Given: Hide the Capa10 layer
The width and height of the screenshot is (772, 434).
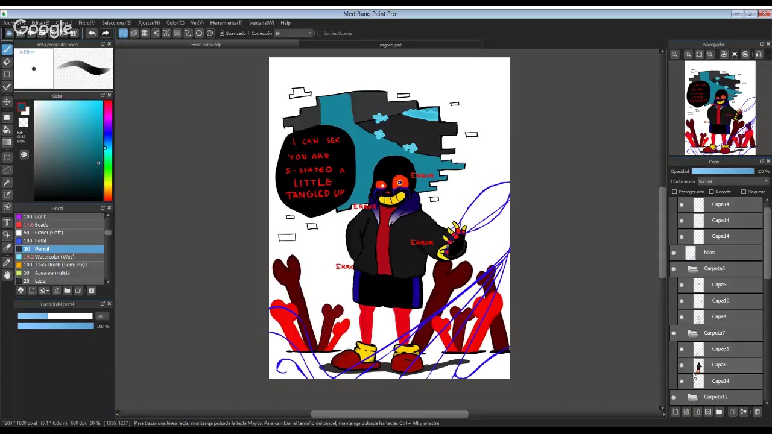Looking at the screenshot, I should pyautogui.click(x=682, y=301).
